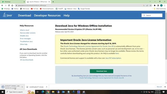167x94 pixels.
Task: Open the Other bookmarks folder
Action: (160, 9)
